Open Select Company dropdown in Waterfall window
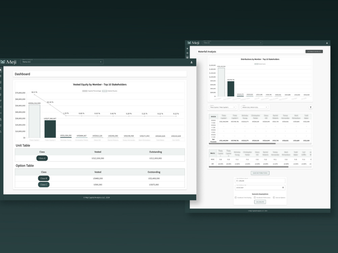The image size is (338, 253). pyautogui.click(x=233, y=43)
